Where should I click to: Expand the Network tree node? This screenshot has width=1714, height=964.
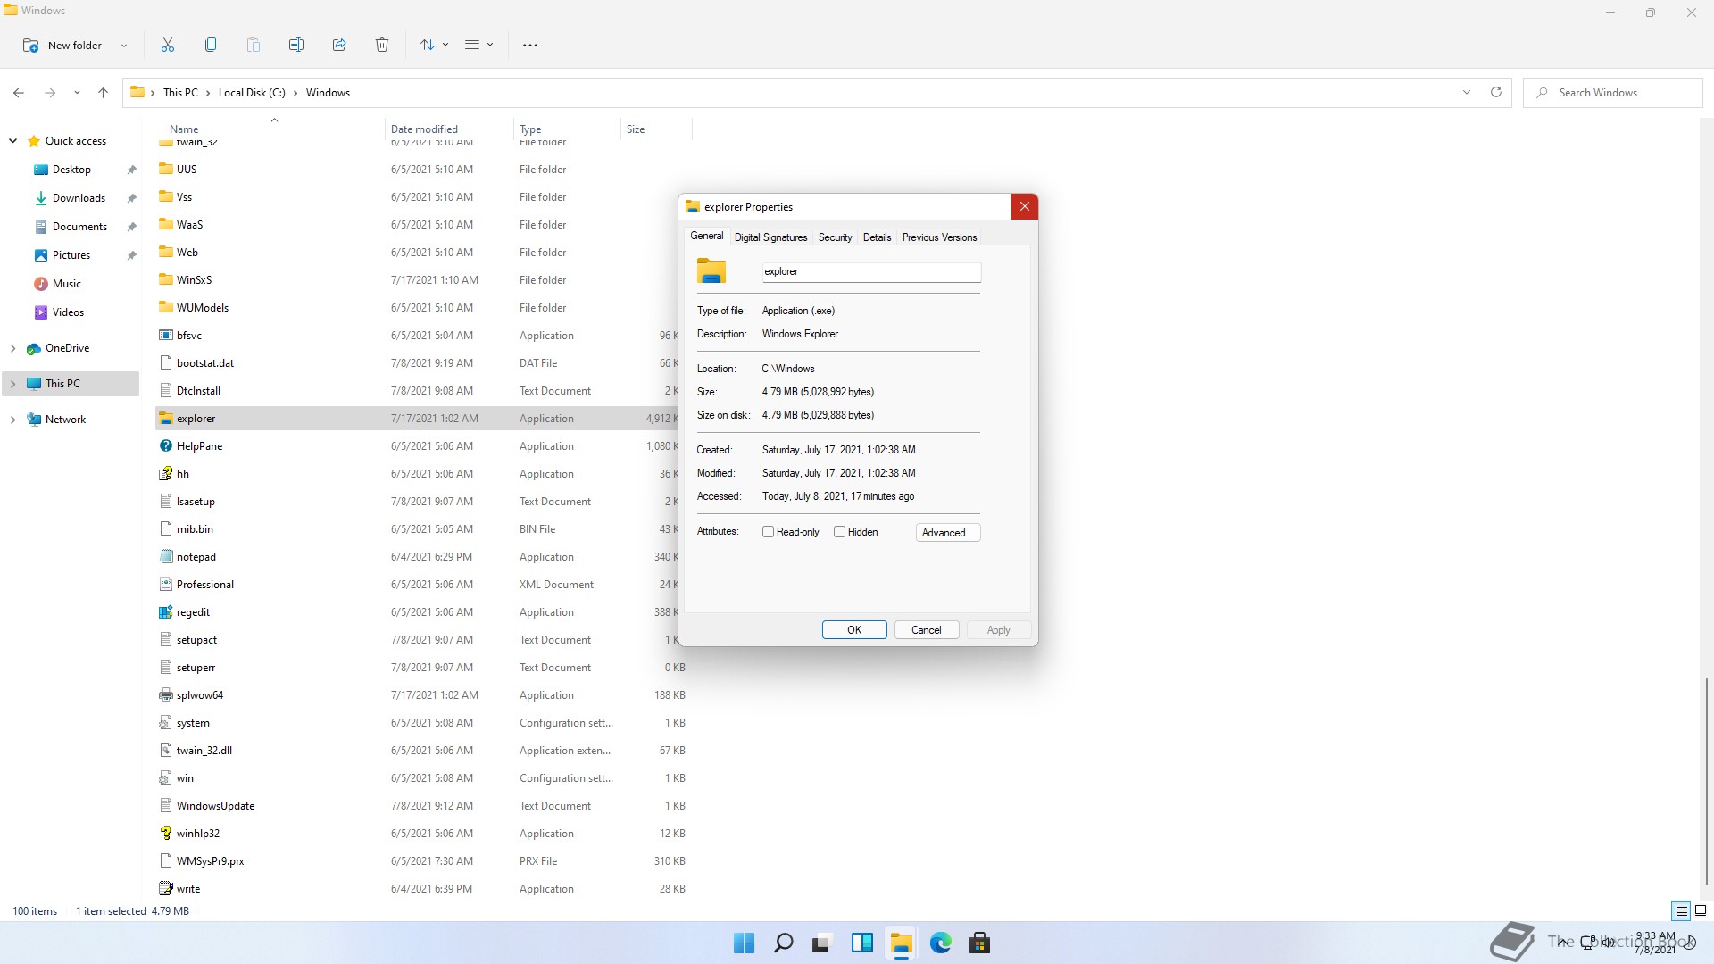pos(12,420)
